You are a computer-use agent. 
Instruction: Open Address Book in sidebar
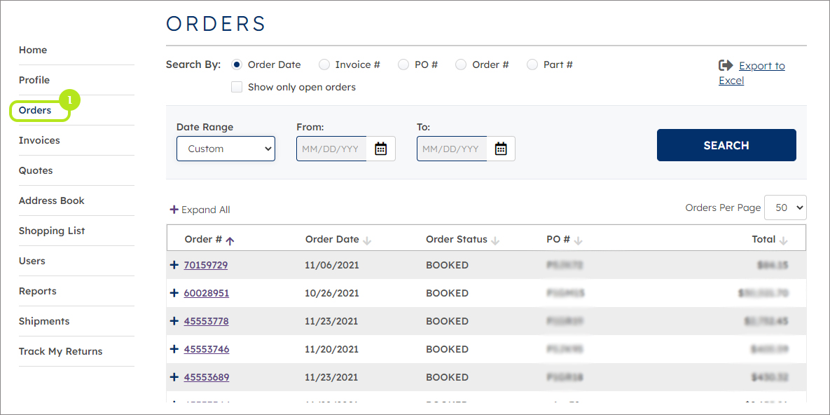click(51, 201)
